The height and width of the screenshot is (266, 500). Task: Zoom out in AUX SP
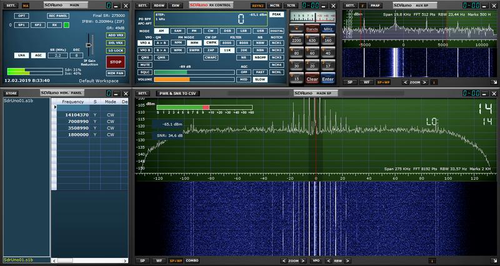point(405,82)
